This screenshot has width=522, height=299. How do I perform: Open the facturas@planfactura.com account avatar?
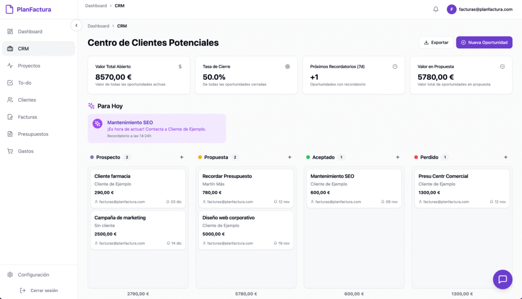(x=452, y=9)
